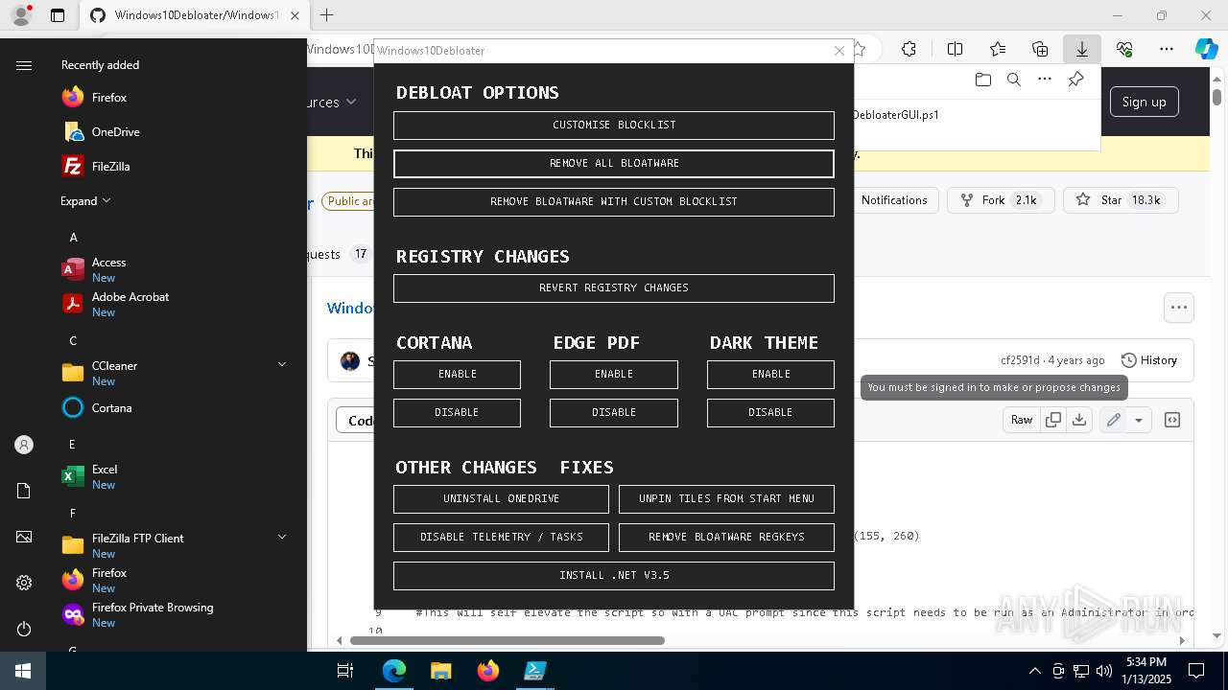Open user account icon in Start sidebar
The image size is (1228, 690).
pyautogui.click(x=24, y=445)
